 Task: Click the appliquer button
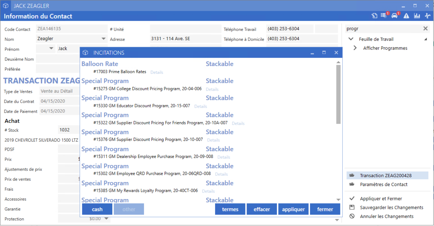pos(293,209)
